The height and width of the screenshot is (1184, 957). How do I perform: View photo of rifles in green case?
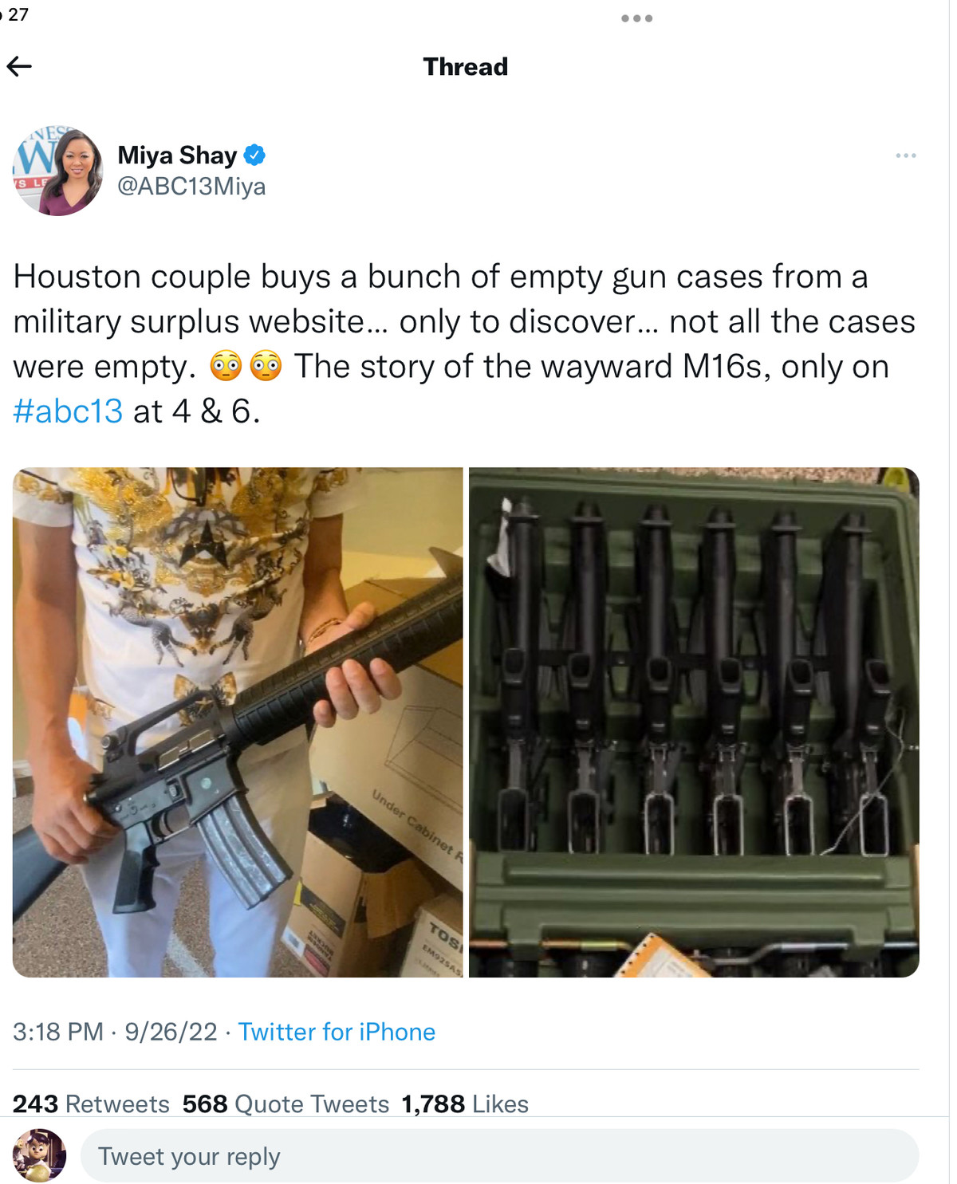(x=694, y=722)
